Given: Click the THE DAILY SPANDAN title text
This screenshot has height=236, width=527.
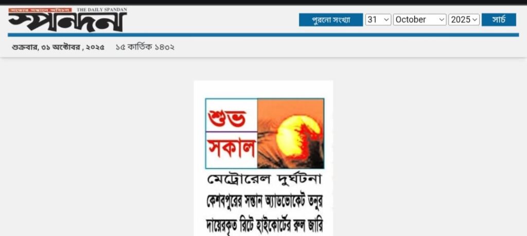Looking at the screenshot, I should 102,10.
